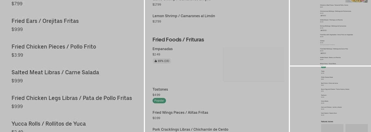Choose Fried Chicken Pieces / Pollo Frito

(x=54, y=47)
